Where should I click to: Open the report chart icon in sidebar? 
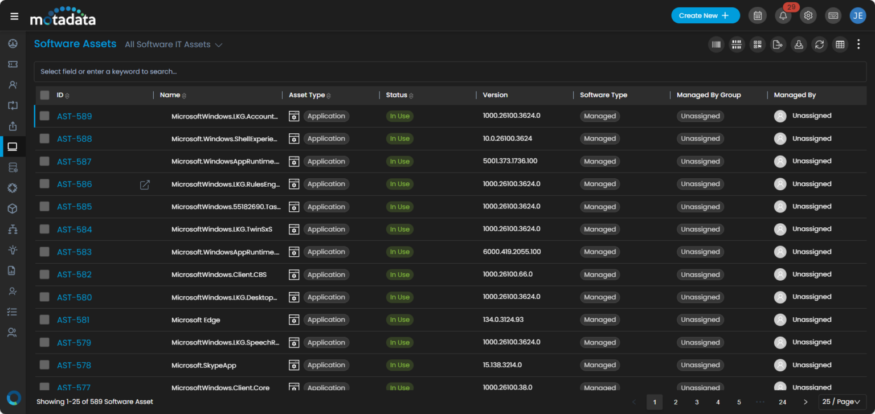(13, 270)
